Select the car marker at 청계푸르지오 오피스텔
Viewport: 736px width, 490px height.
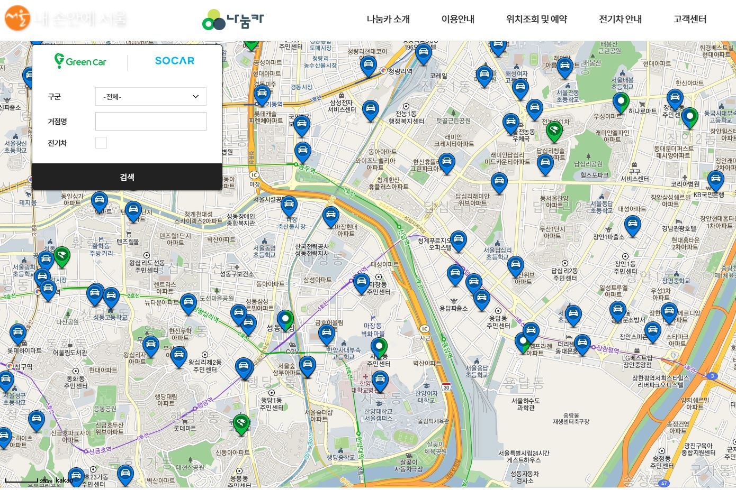458,241
